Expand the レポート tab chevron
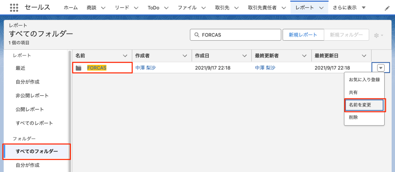Image resolution: width=395 pixels, height=172 pixels. (321, 8)
